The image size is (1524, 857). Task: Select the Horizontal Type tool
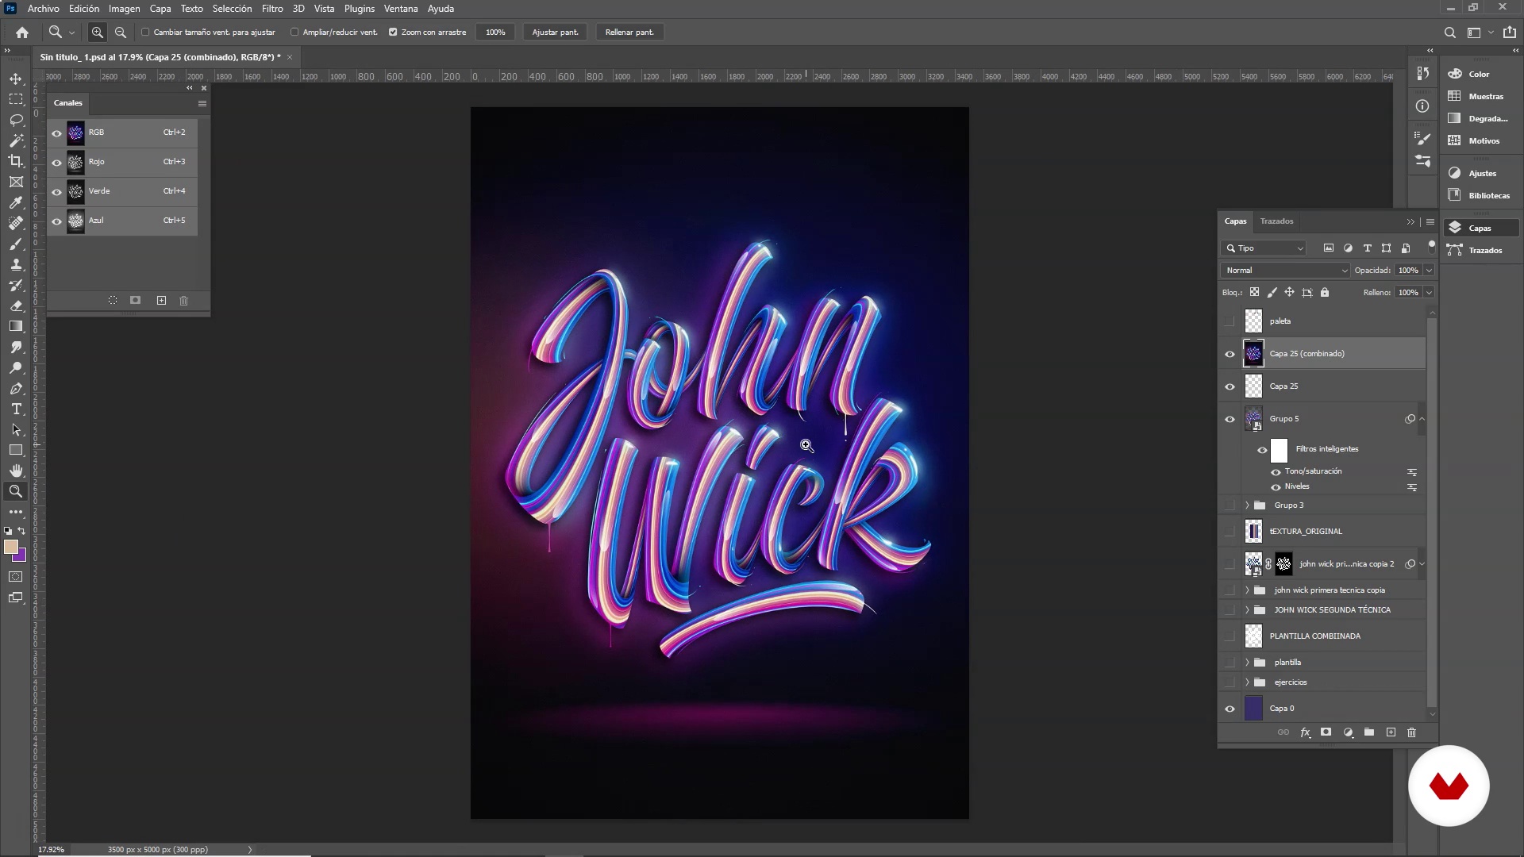click(x=16, y=409)
